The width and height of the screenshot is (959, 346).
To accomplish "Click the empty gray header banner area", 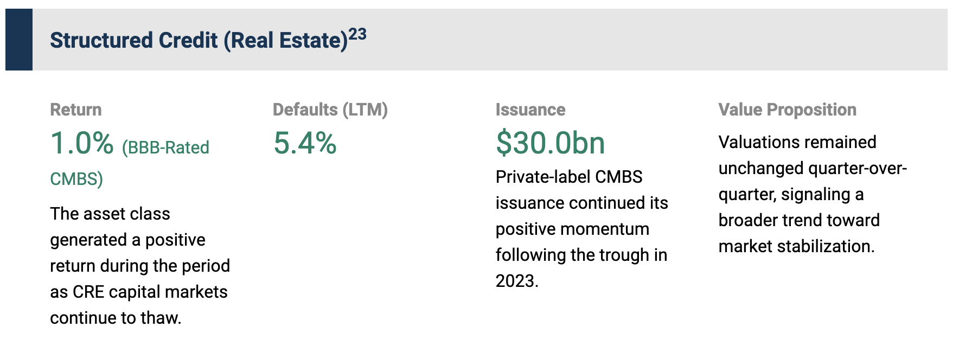I will [x=651, y=40].
